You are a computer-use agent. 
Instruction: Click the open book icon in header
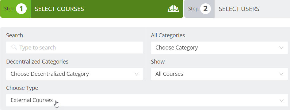173,9
